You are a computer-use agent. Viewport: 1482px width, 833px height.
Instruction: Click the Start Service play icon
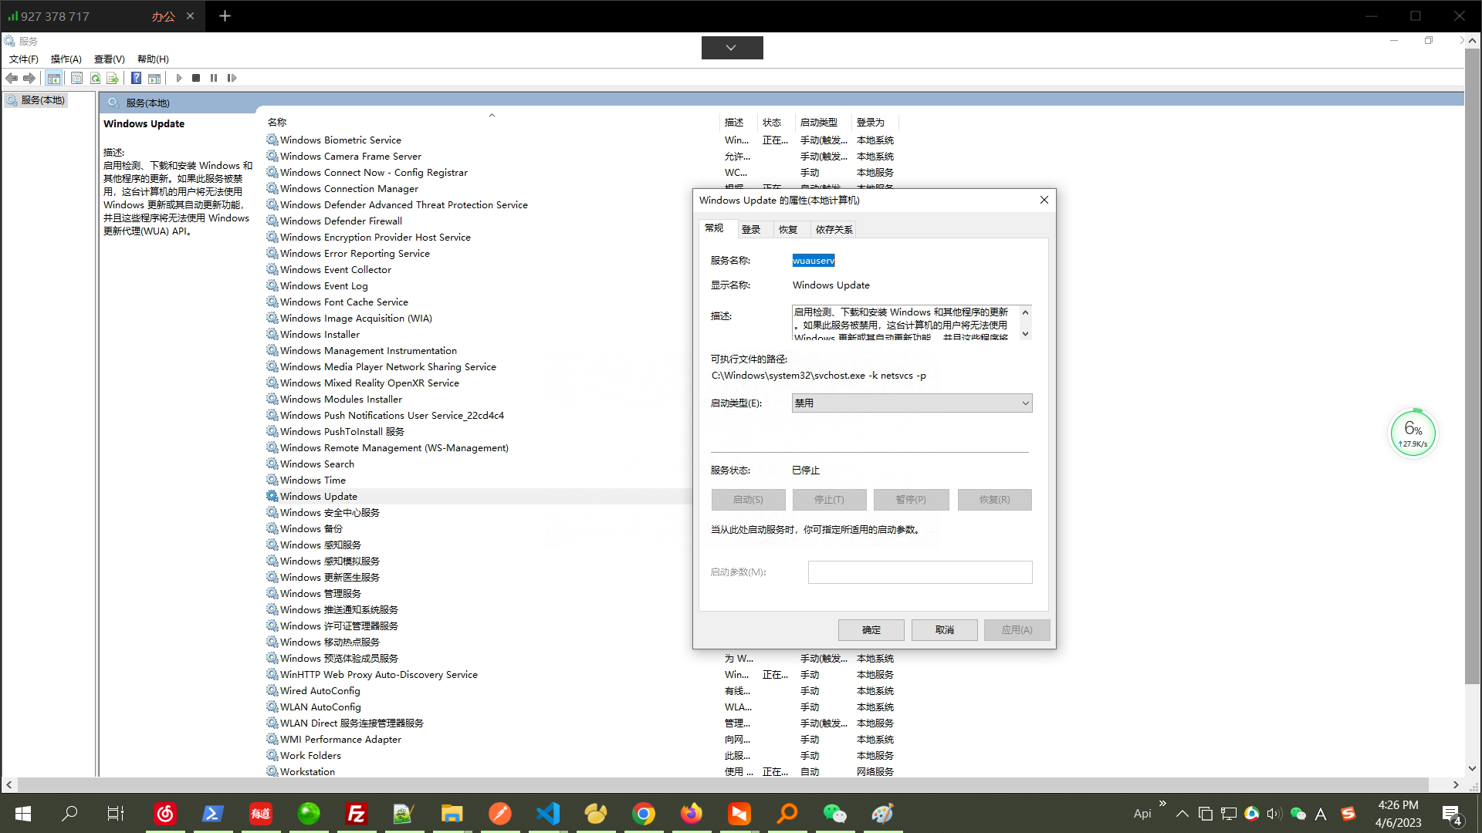tap(179, 78)
